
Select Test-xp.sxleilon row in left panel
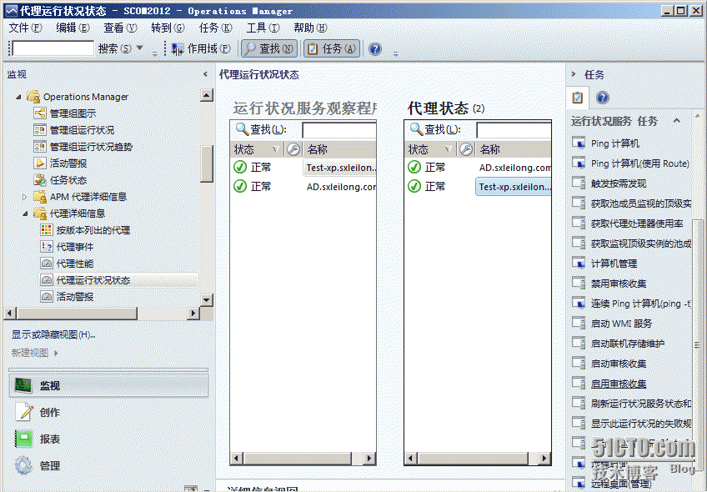coord(303,168)
